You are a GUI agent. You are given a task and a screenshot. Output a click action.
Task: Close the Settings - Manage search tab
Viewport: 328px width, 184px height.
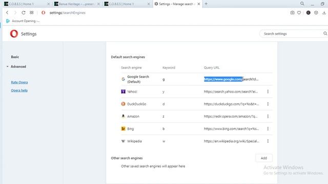tap(199, 4)
